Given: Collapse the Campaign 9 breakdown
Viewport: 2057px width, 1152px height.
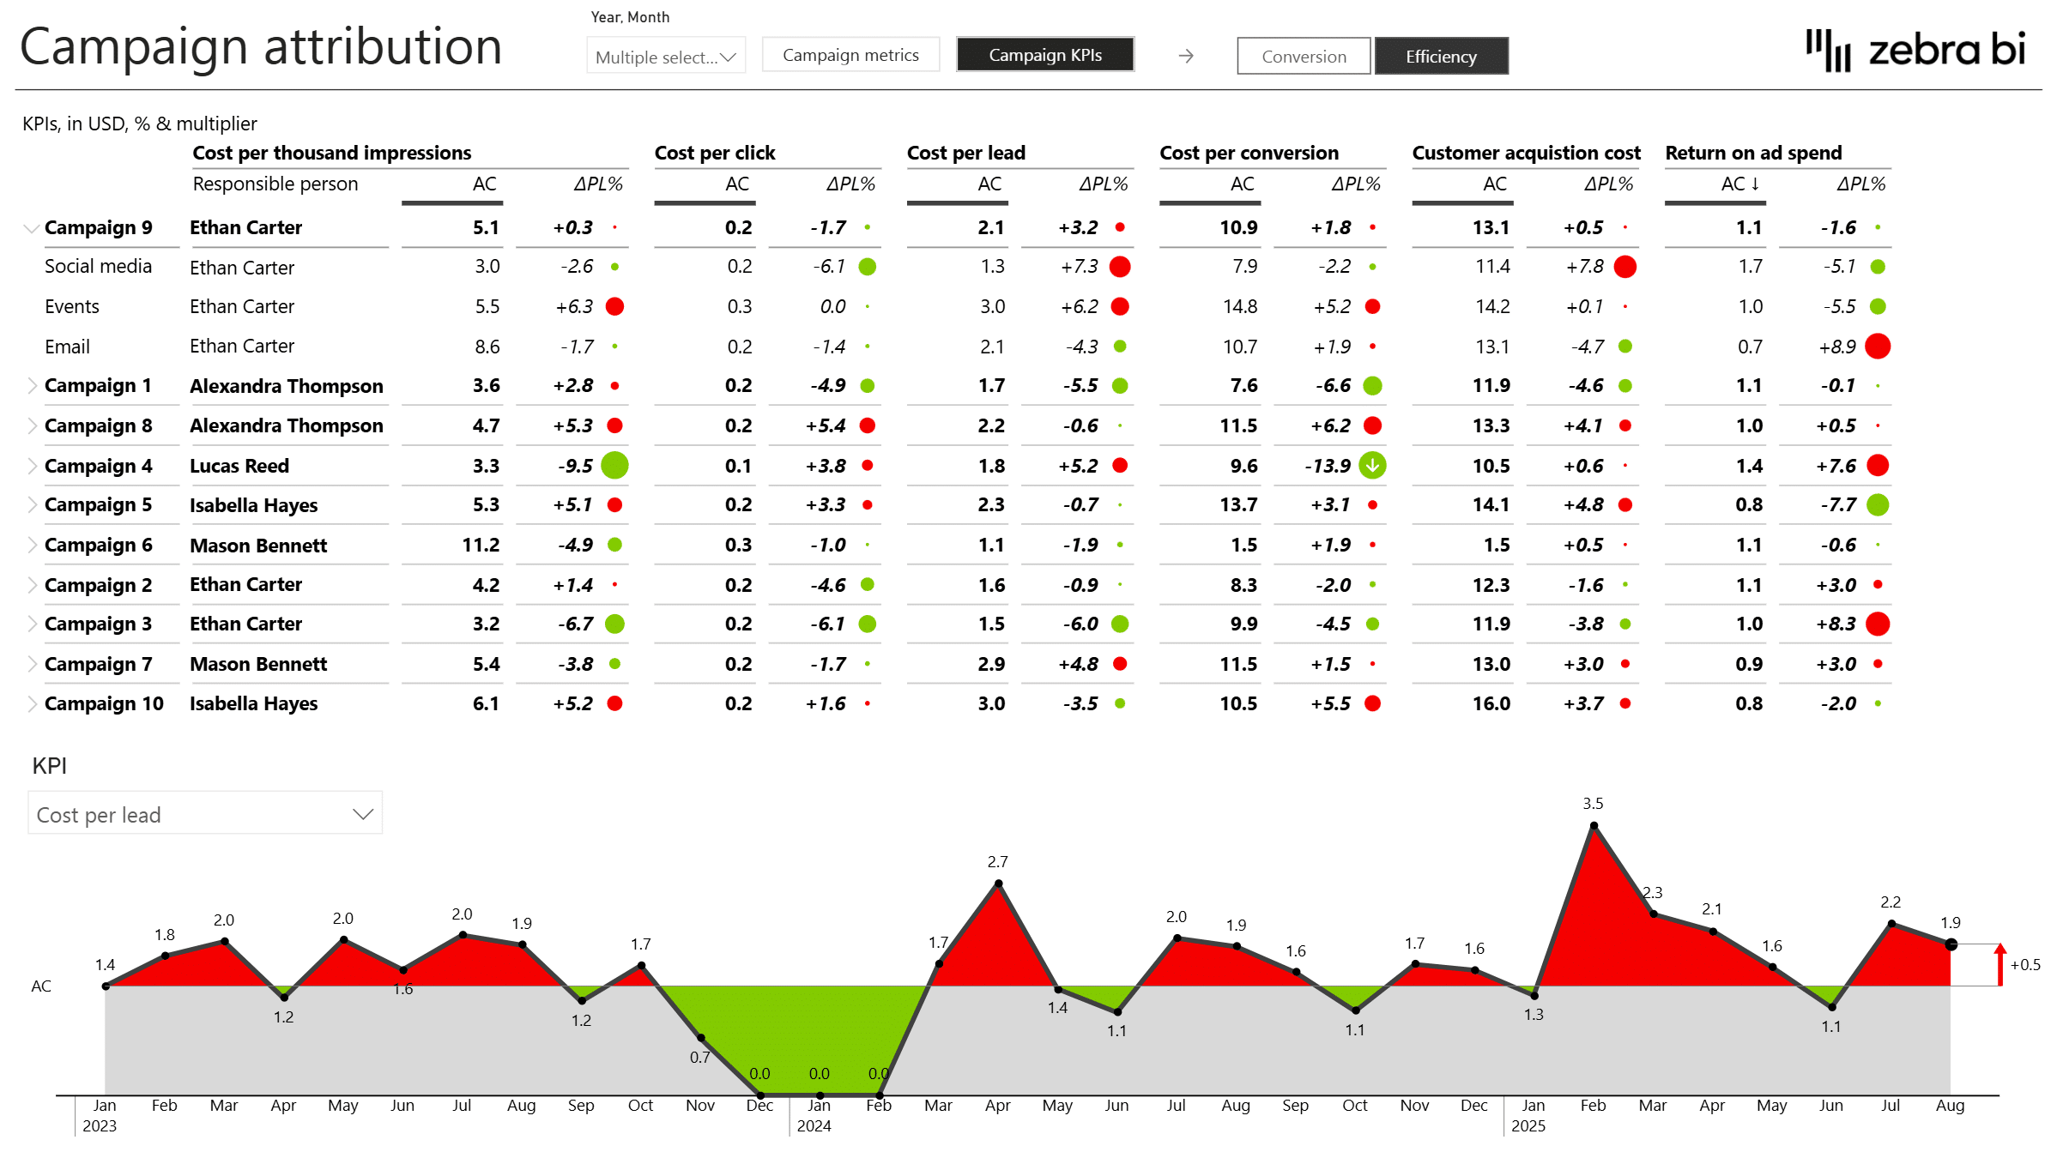Looking at the screenshot, I should click(32, 227).
